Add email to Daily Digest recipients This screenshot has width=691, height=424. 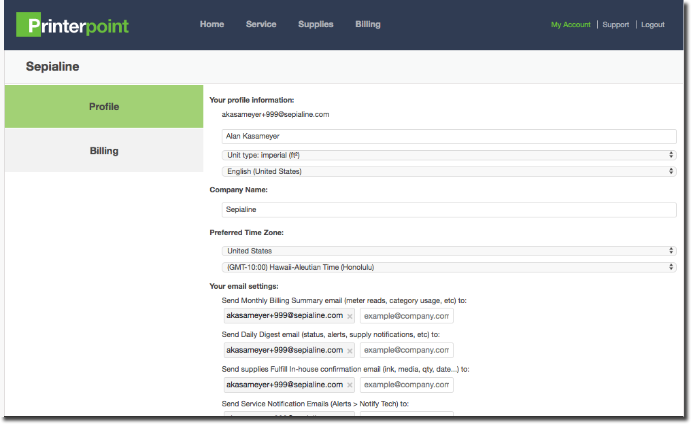point(406,350)
